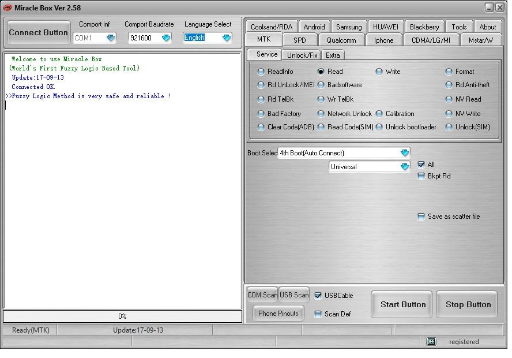The image size is (512, 358).
Task: Choose the Calibration option
Action: (395, 114)
